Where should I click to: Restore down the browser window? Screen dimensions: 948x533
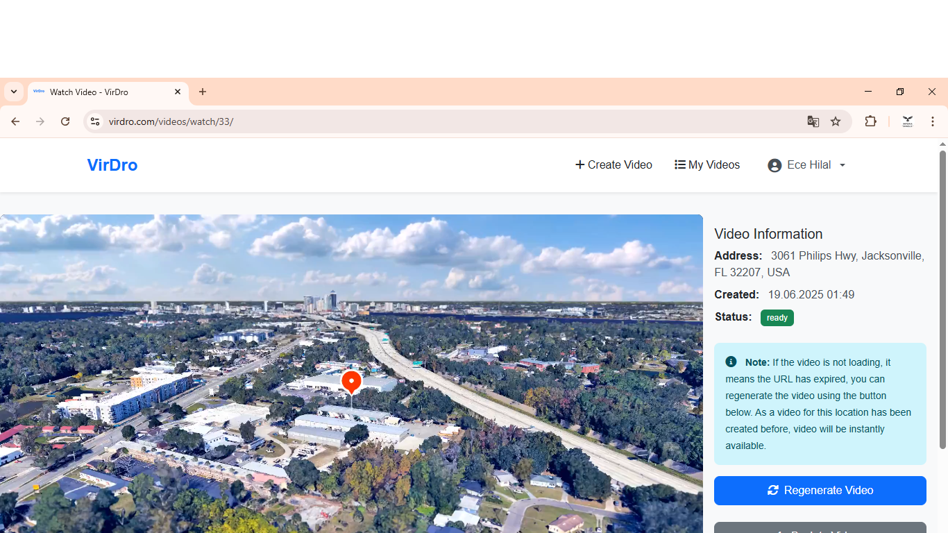click(x=900, y=92)
